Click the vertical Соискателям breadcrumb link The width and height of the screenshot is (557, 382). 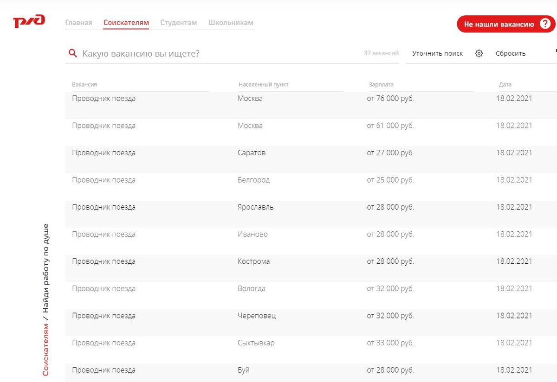tap(45, 349)
